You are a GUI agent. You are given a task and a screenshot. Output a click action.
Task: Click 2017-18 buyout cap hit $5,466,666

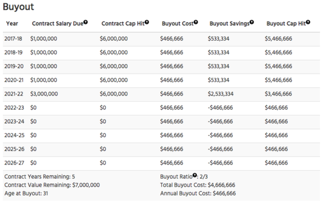[278, 38]
